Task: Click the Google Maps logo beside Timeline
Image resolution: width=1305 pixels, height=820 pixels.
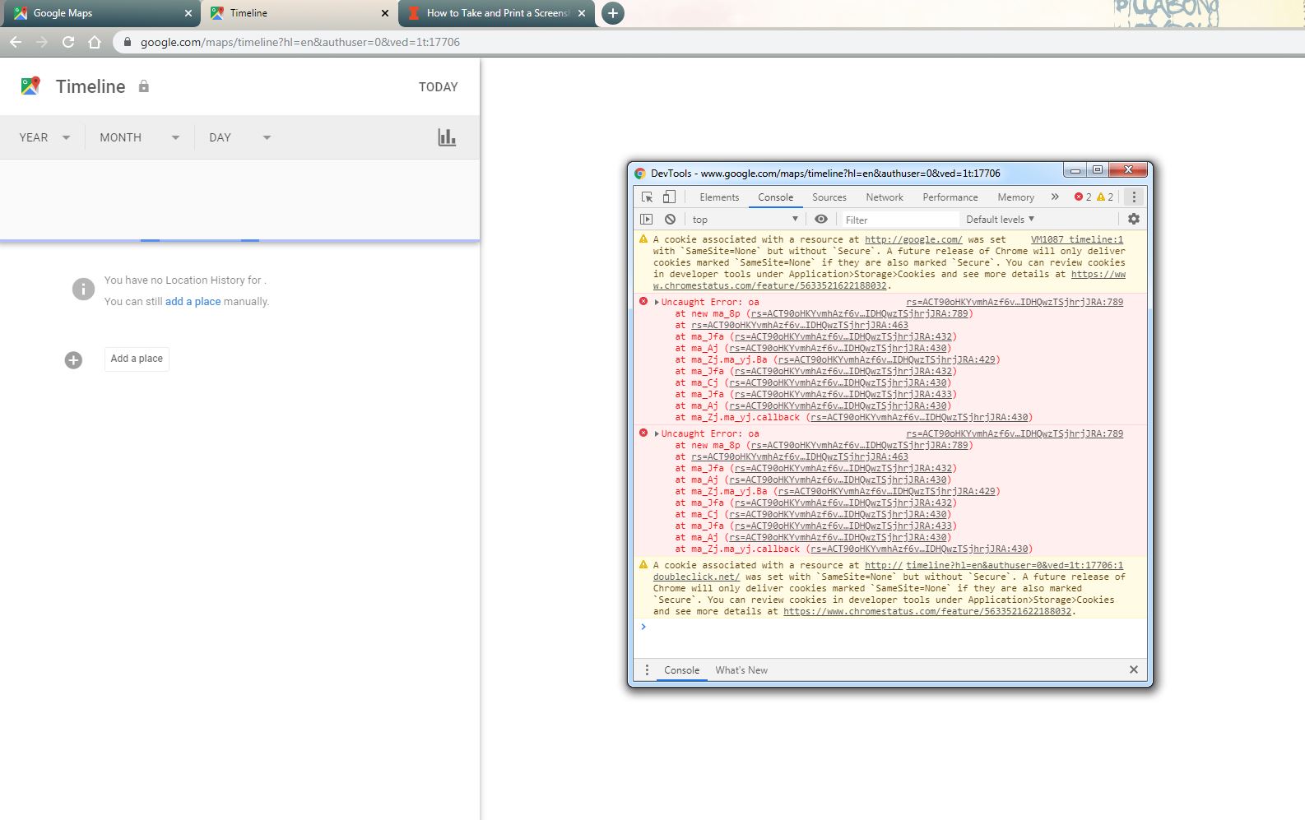Action: pyautogui.click(x=30, y=86)
